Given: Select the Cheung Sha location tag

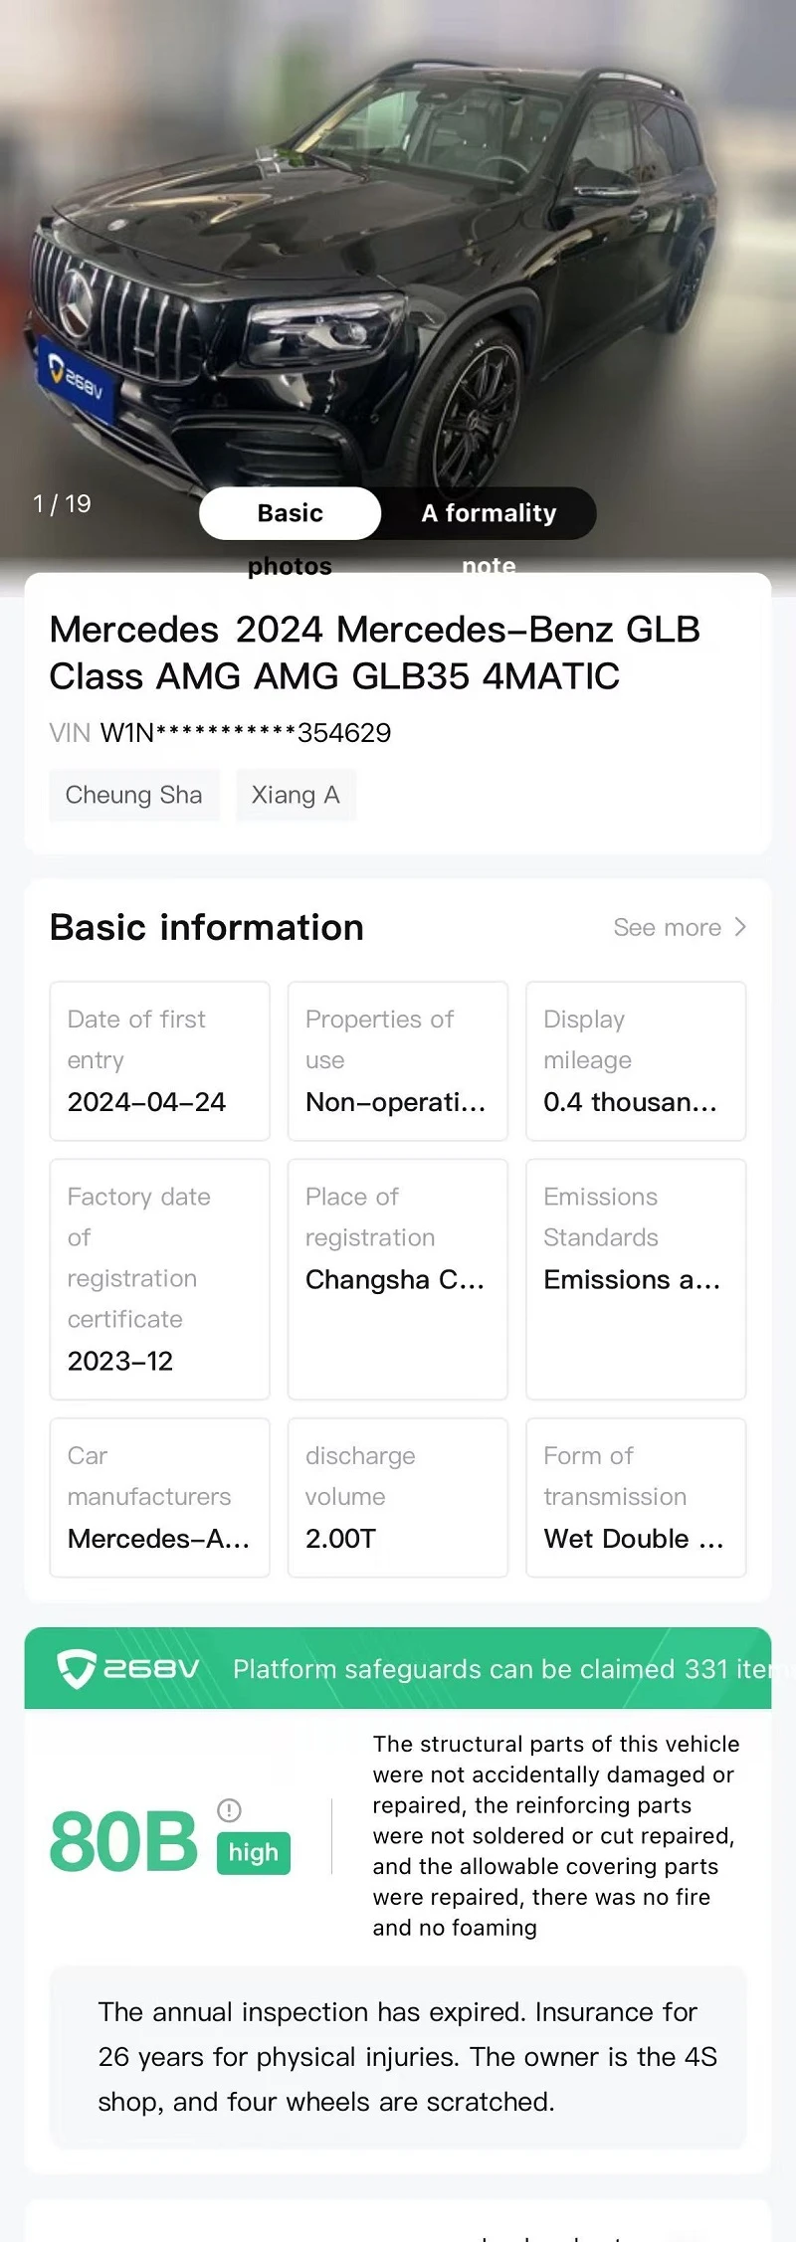Looking at the screenshot, I should 134,795.
